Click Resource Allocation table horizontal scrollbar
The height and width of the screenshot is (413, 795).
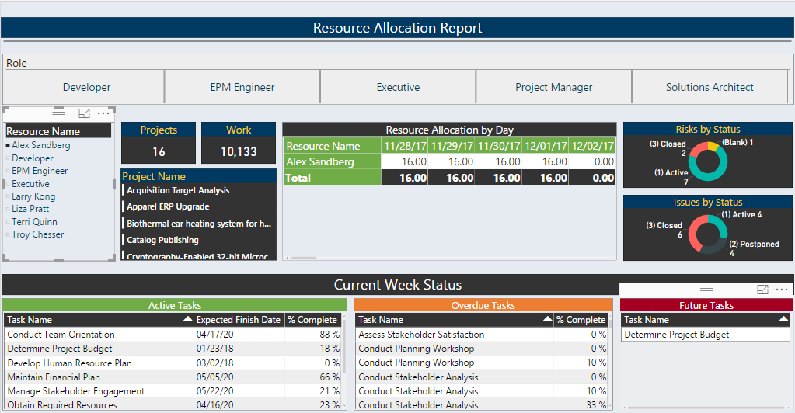tap(303, 258)
